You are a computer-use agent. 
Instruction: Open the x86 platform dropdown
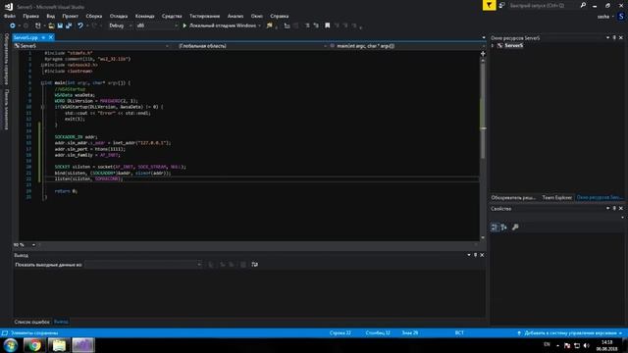[x=157, y=25]
